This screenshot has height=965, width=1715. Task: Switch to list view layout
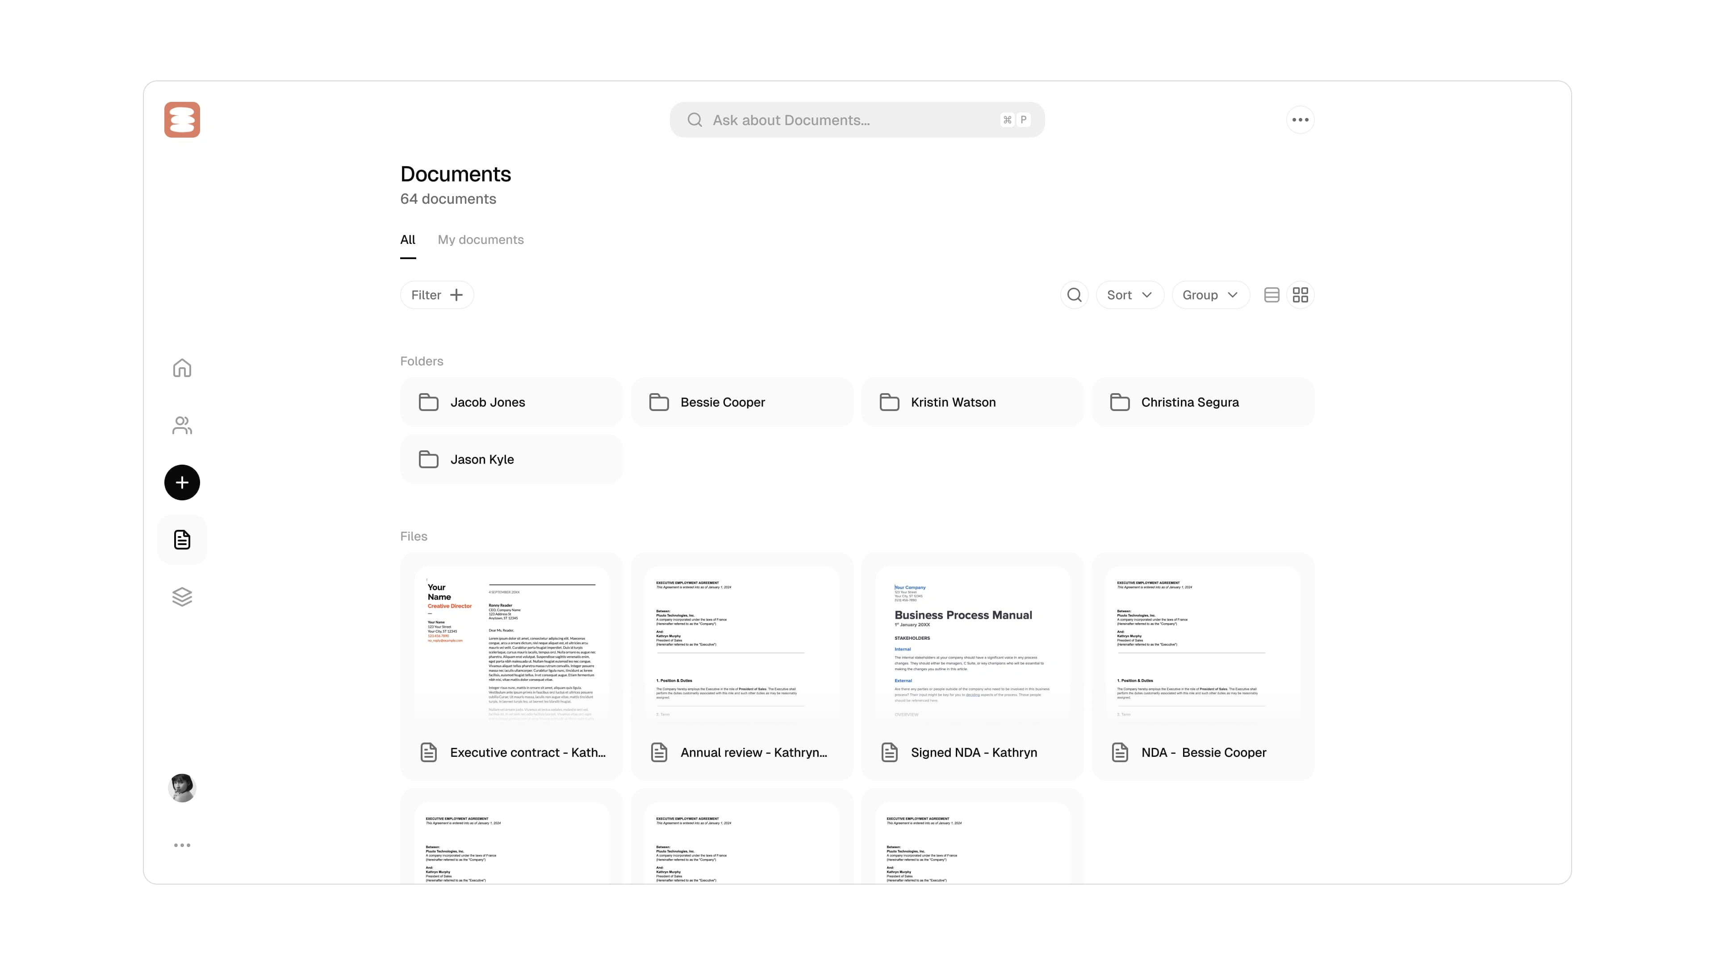[1271, 295]
